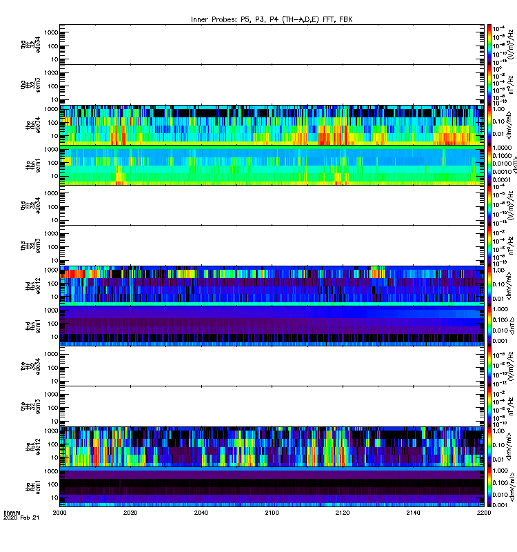
Task: Click the "100" y-tick of the fbk edc12 panel
Action: pos(53,444)
